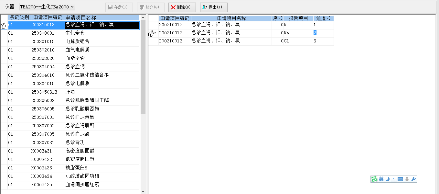This screenshot has width=439, height=194.
Task: Click the channel number cell for CL row
Action: pyautogui.click(x=323, y=41)
